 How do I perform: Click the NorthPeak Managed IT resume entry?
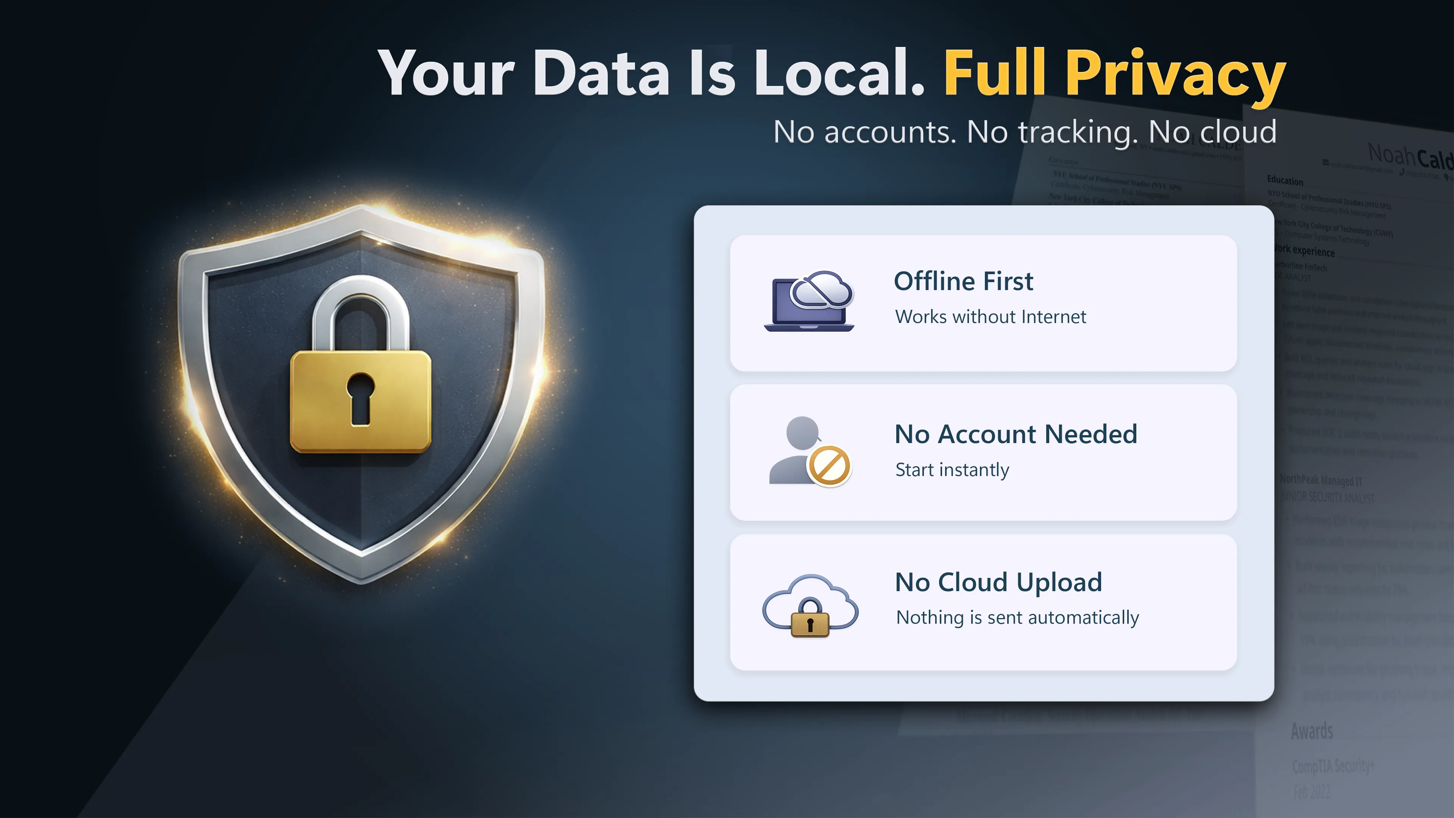[1321, 481]
